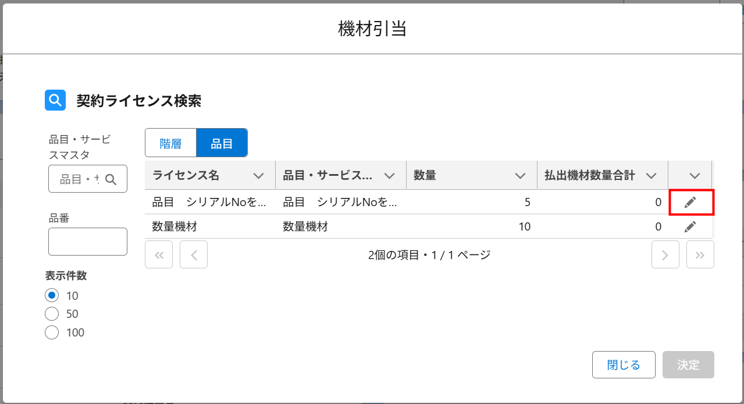Select the 50 display count radio button

pyautogui.click(x=52, y=314)
